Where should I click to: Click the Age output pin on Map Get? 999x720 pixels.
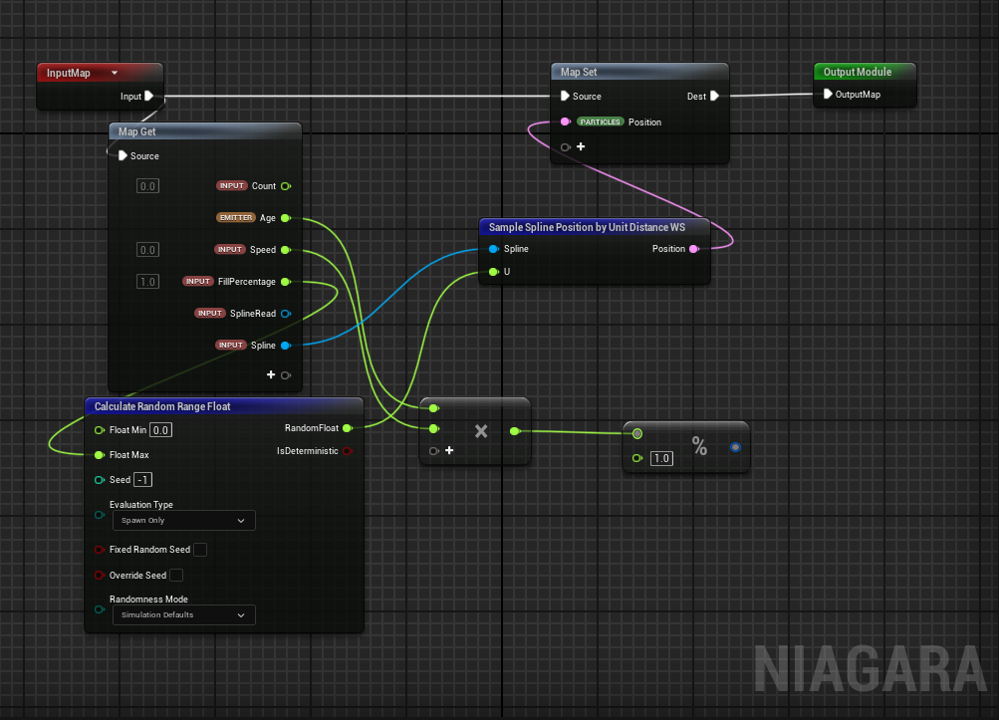click(286, 218)
